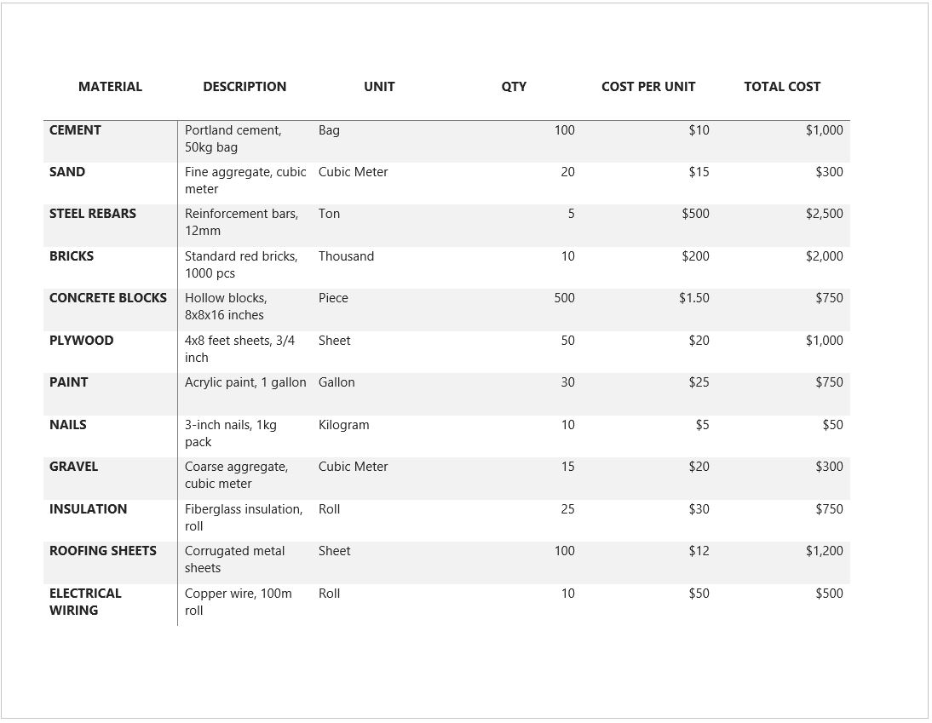Click the Acrylic paint description cell
The image size is (932, 723).
point(245,382)
